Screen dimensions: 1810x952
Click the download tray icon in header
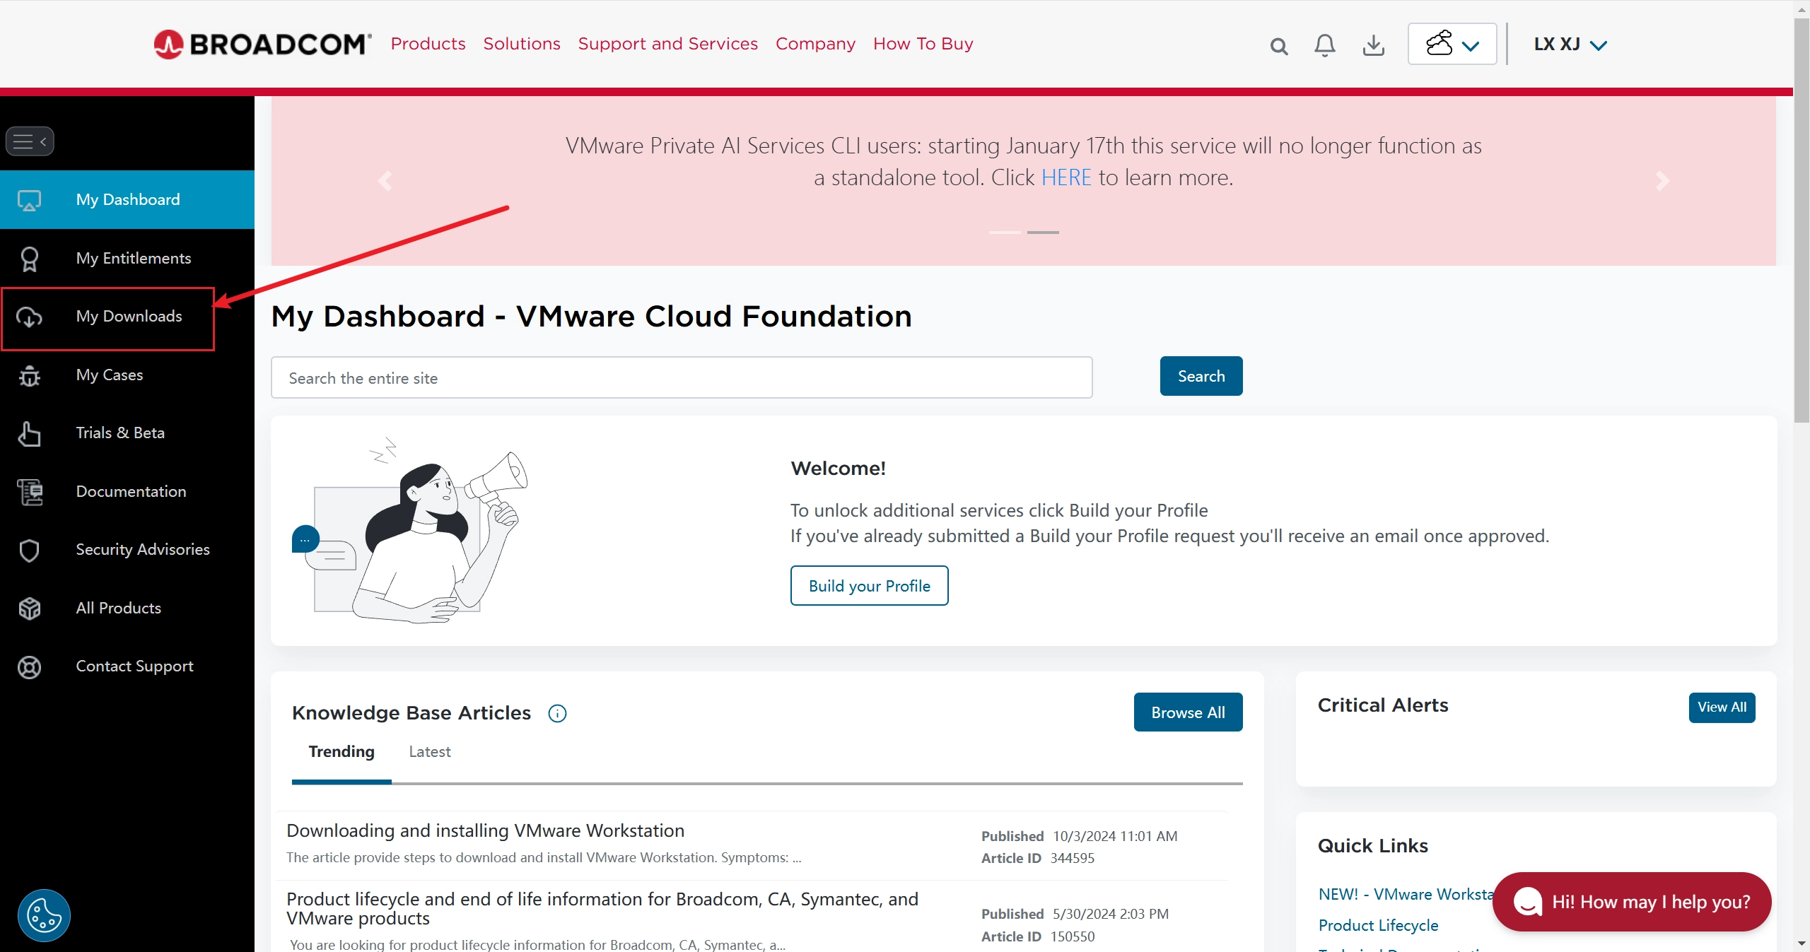click(x=1373, y=46)
